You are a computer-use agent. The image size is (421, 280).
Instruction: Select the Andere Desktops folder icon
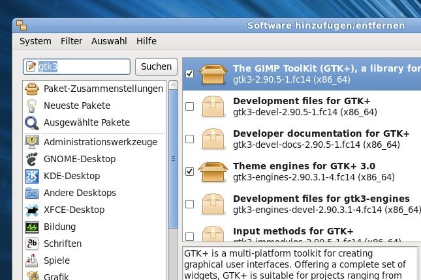(x=32, y=193)
